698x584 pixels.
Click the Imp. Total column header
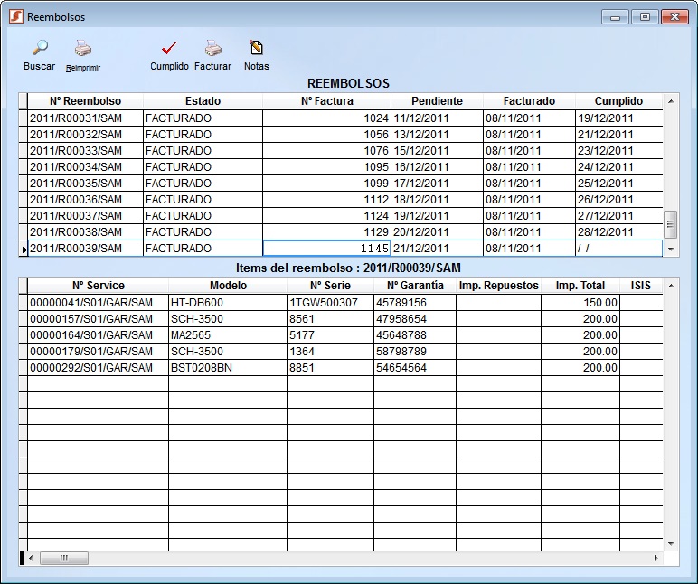tap(580, 286)
